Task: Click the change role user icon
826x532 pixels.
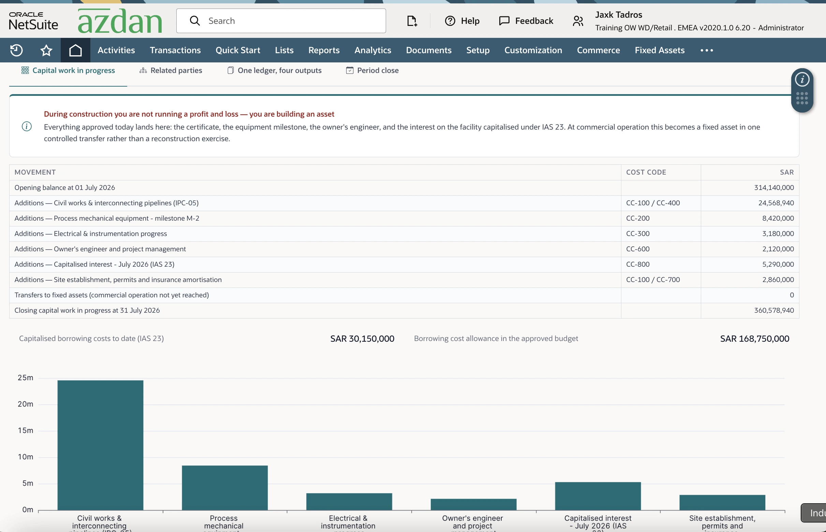Action: (x=578, y=21)
